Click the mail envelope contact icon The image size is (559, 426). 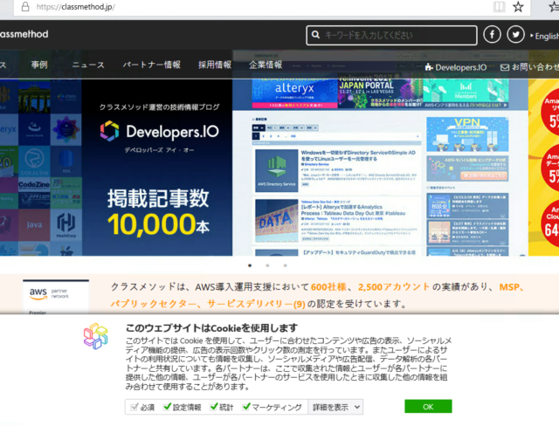(505, 67)
